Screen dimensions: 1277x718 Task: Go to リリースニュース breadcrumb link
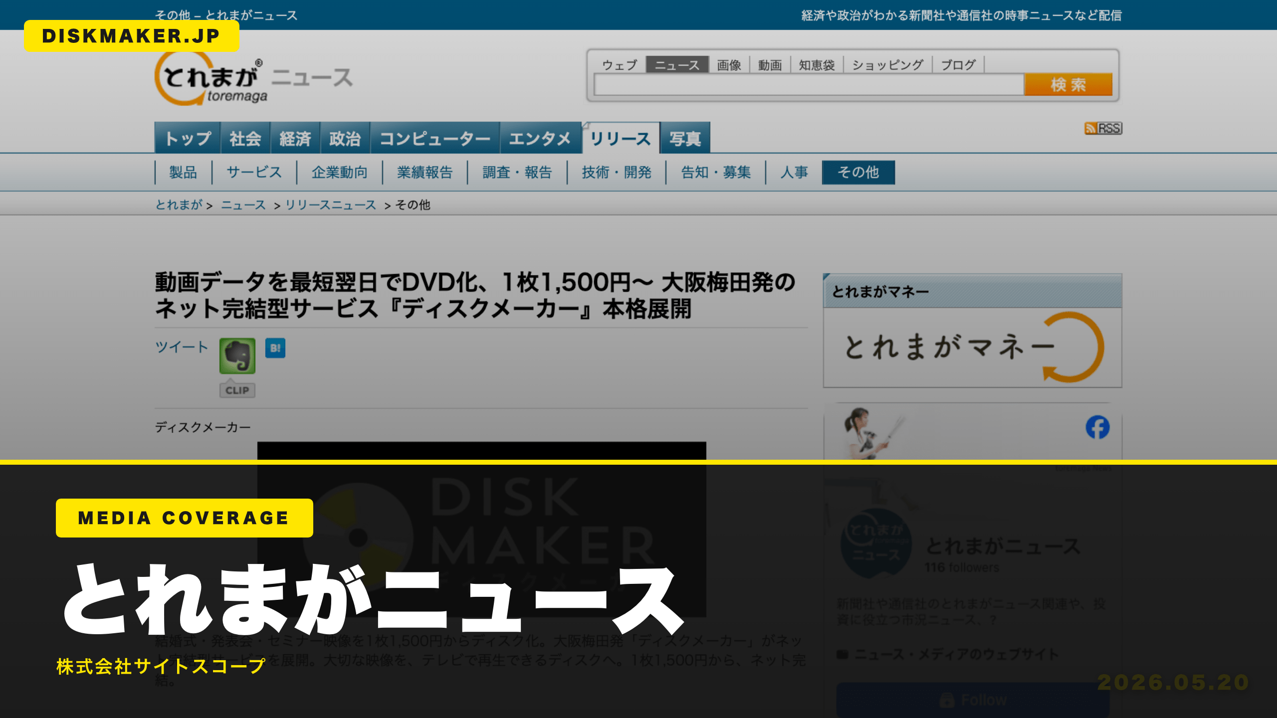(331, 204)
